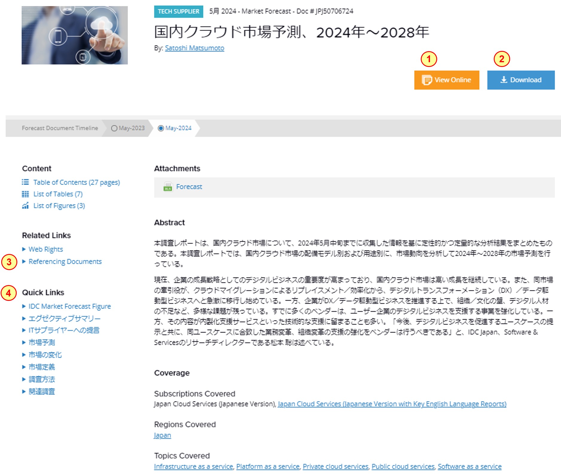This screenshot has height=475, width=561.
Task: Click the List of Figures chart icon
Action: (25, 205)
